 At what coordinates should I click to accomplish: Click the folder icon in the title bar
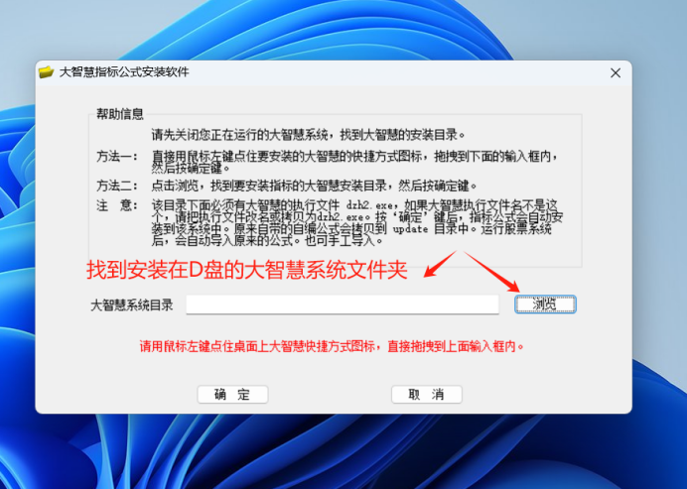(46, 72)
